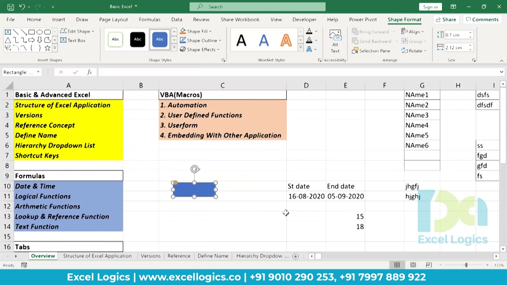The width and height of the screenshot is (507, 285).
Task: Open the Alt Text pane
Action: click(x=335, y=42)
